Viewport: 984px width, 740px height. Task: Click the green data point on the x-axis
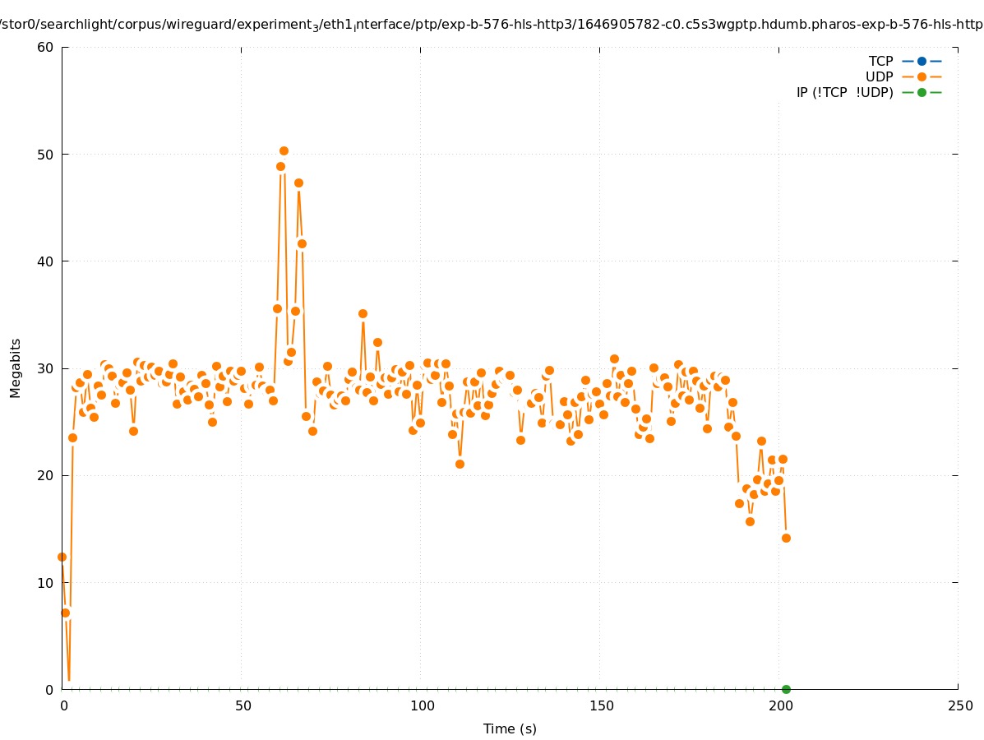point(786,689)
